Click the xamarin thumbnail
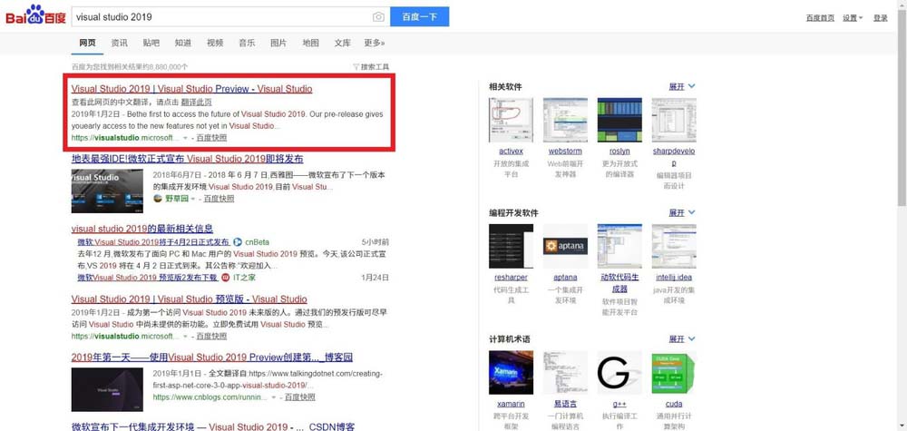Viewport: 907px width, 431px height. coord(511,373)
